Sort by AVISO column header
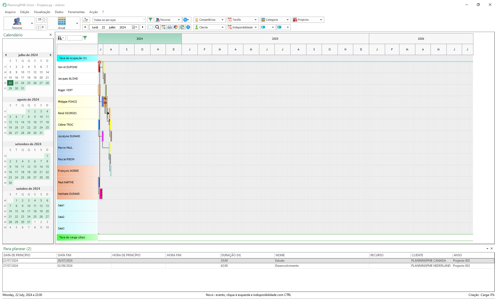Image resolution: width=497 pixels, height=299 pixels. 473,255
